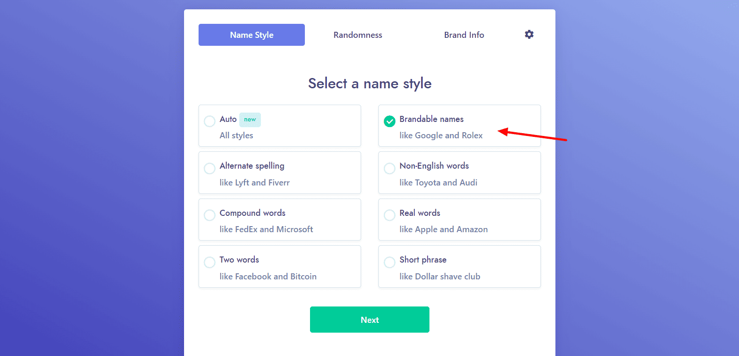
Task: Open settings via the gear icon
Action: tap(529, 35)
